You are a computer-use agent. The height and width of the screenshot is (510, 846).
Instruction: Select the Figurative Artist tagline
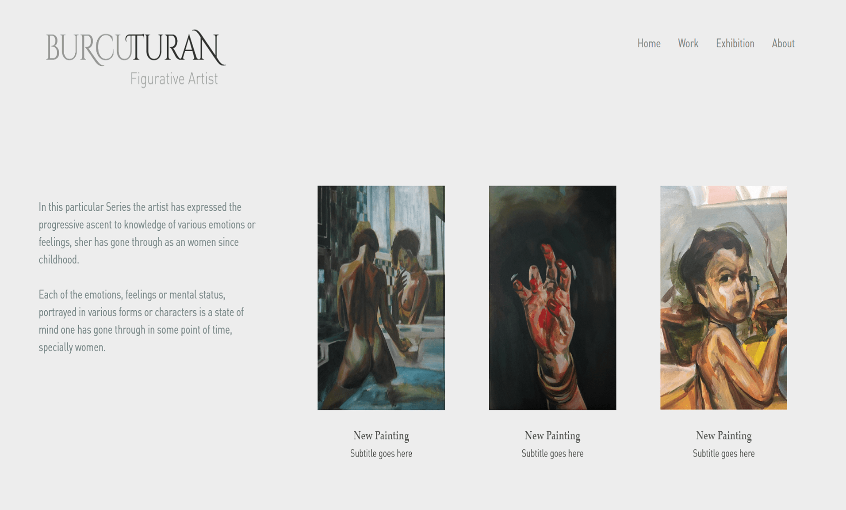174,79
